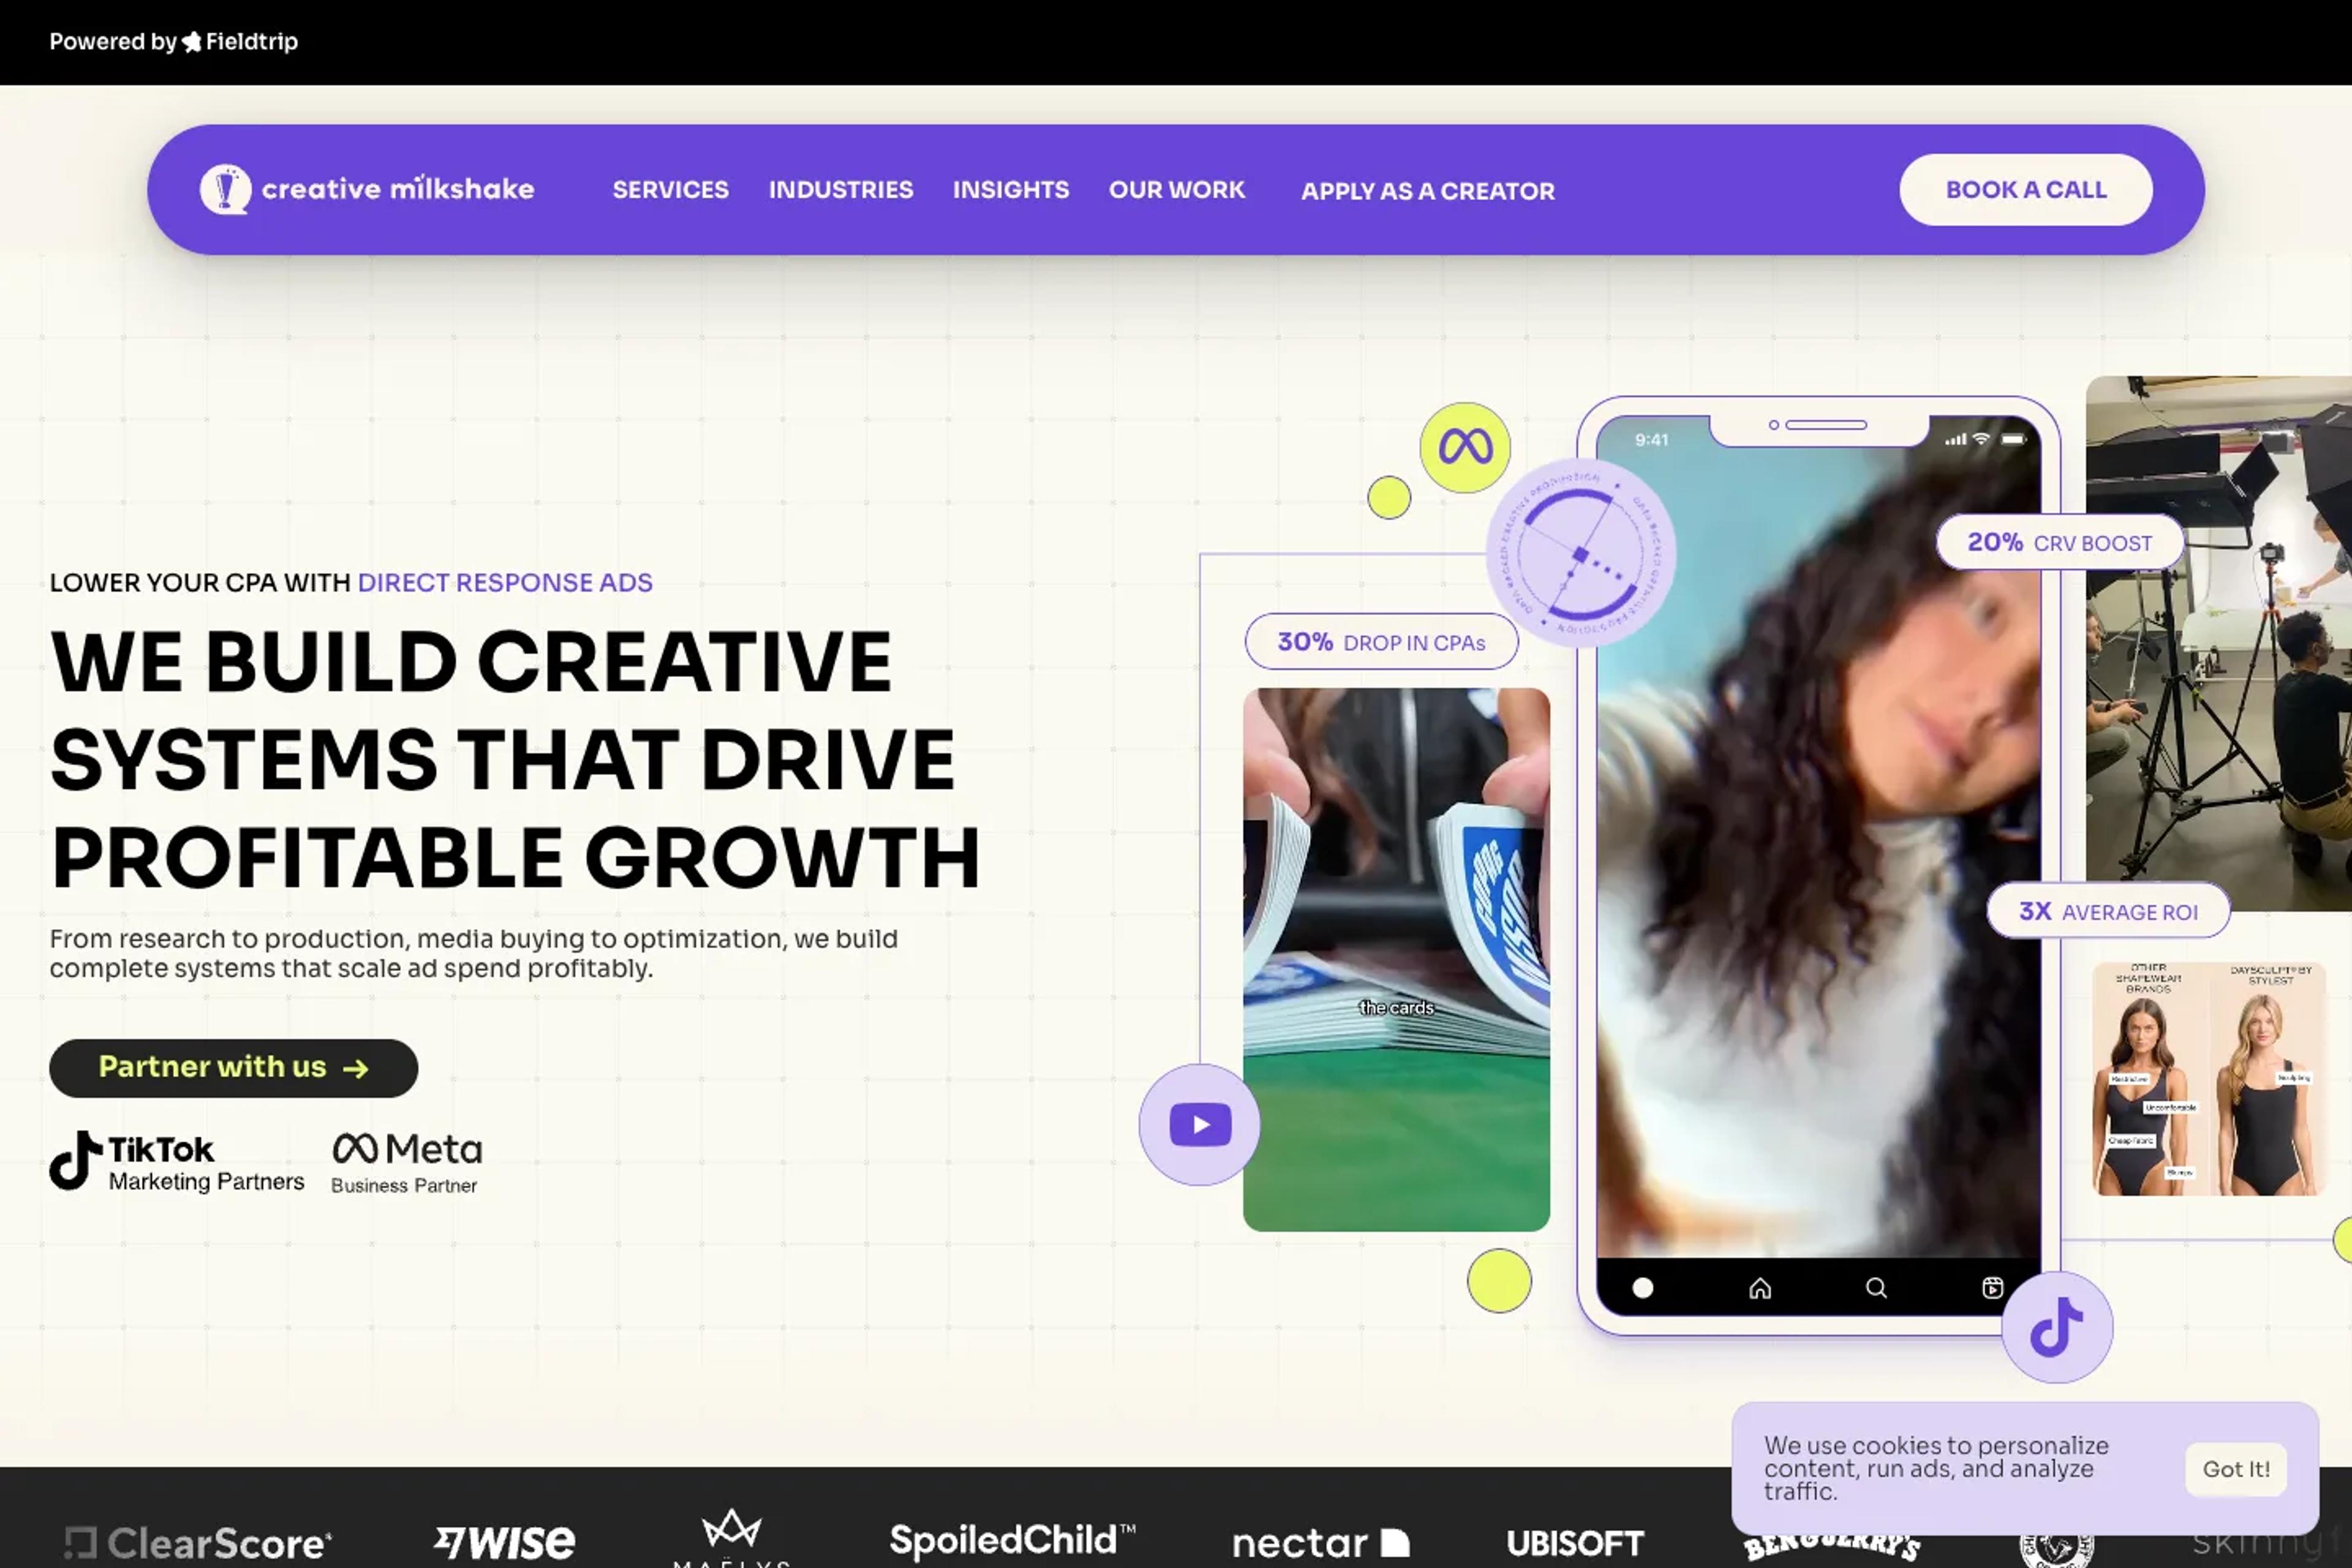Click the Powered by Fieldtrip text
The height and width of the screenshot is (1568, 2352).
pyautogui.click(x=174, y=42)
